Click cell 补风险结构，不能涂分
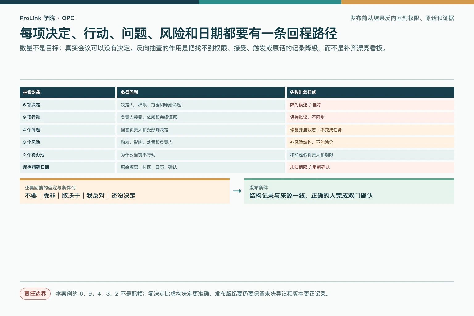 tap(370, 142)
